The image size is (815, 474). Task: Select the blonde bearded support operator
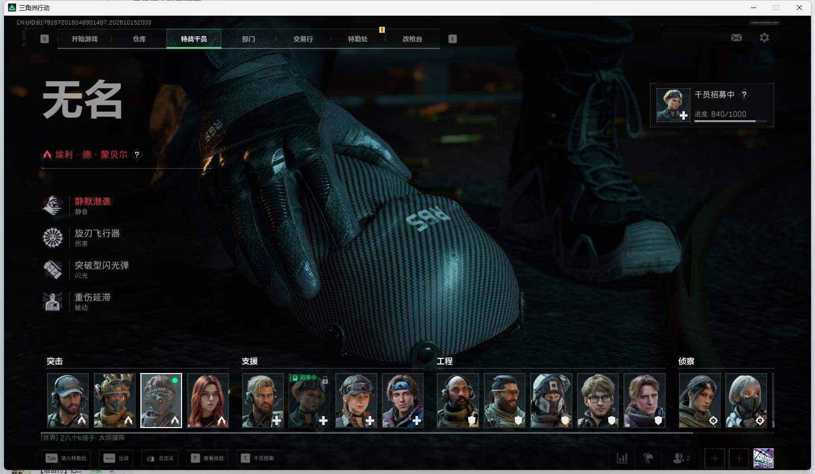(263, 401)
